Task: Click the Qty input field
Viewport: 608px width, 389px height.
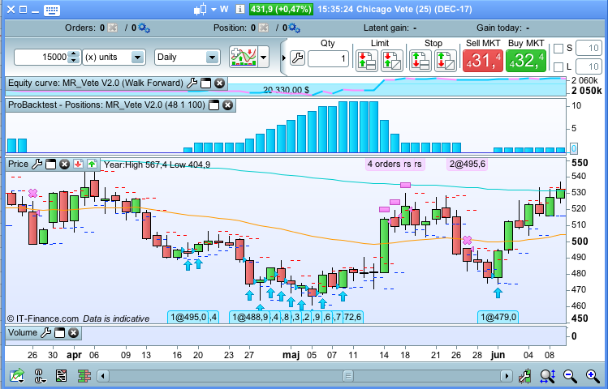Action: (x=328, y=58)
